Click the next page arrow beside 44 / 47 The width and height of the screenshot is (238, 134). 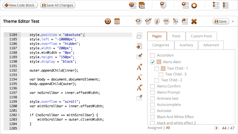coord(216,128)
